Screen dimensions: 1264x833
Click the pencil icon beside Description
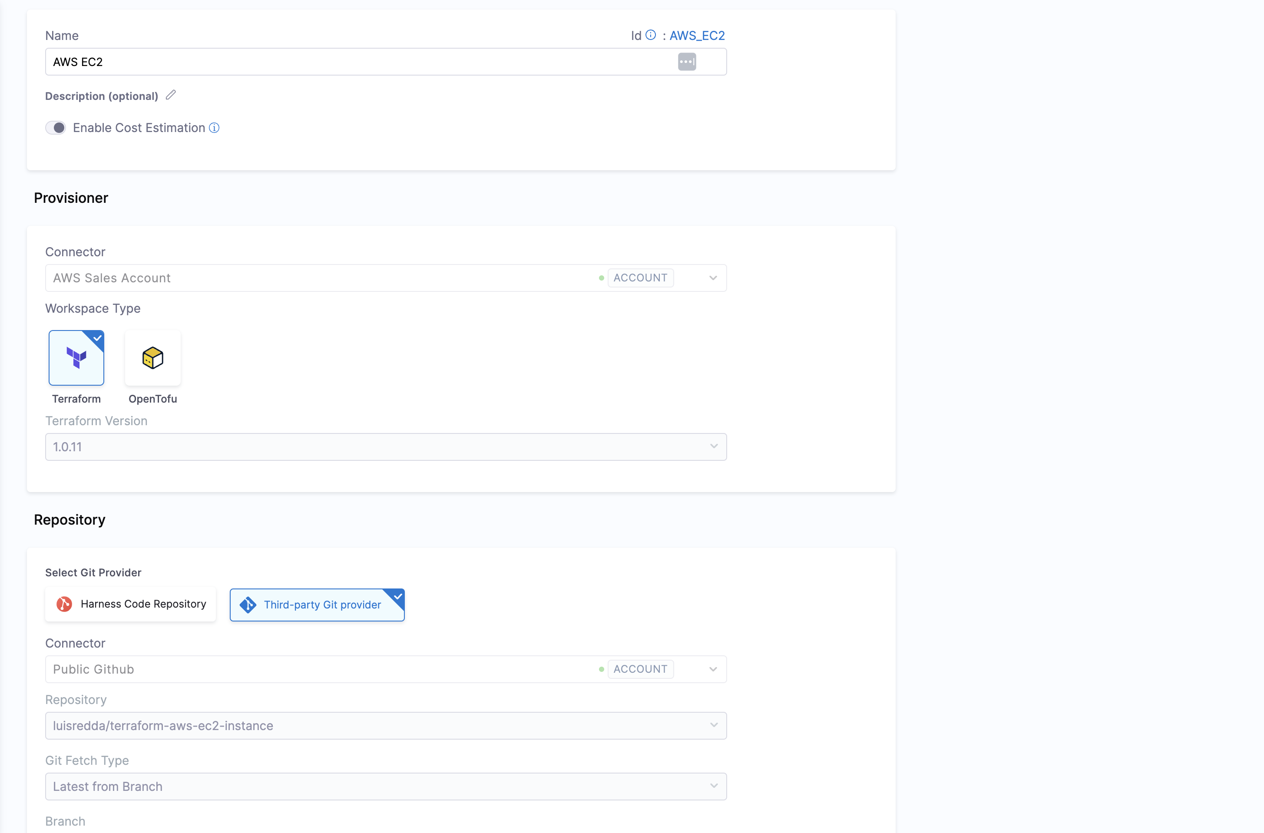pos(171,95)
